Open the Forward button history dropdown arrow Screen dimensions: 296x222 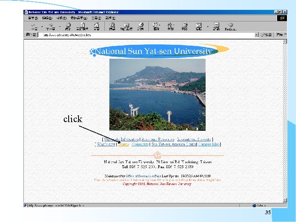coord(60,27)
